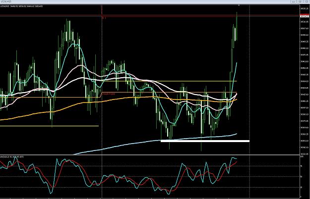Select the white support rectangle at chart bottom
310x199 pixels.
[205, 141]
